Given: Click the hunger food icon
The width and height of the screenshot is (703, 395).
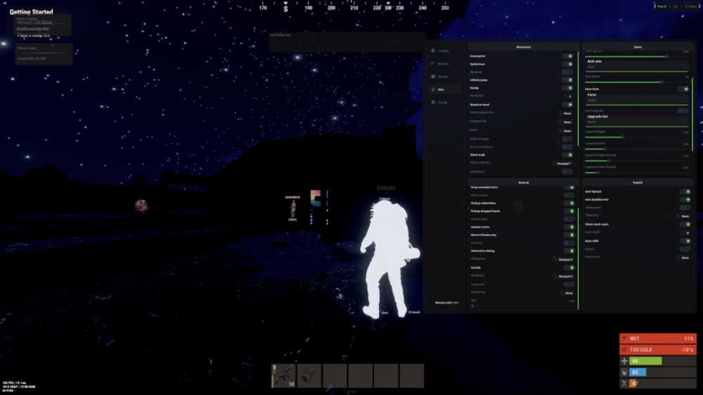Looking at the screenshot, I should (x=624, y=383).
